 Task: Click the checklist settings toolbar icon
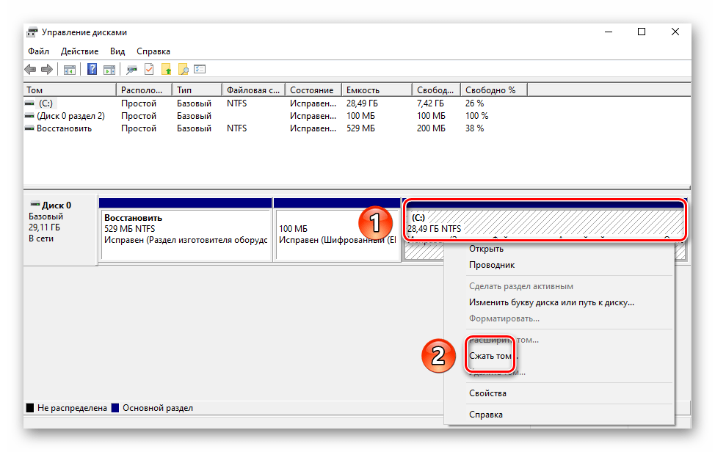(x=200, y=70)
